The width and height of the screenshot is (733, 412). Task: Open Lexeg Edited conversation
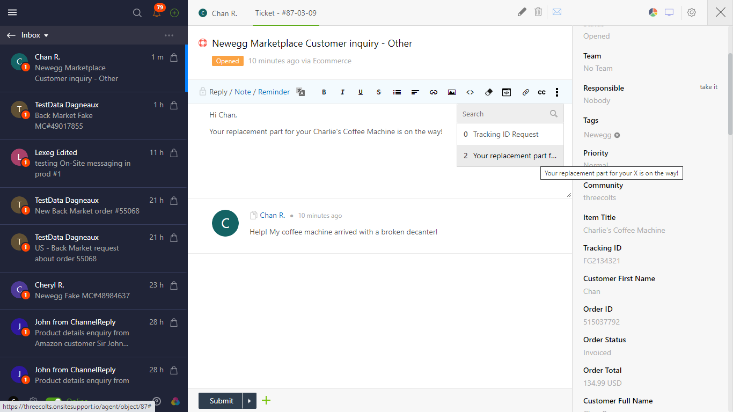coord(93,163)
